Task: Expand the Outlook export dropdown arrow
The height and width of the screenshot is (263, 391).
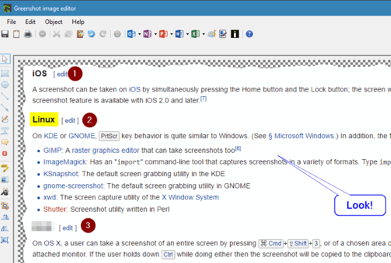Action: click(139, 34)
